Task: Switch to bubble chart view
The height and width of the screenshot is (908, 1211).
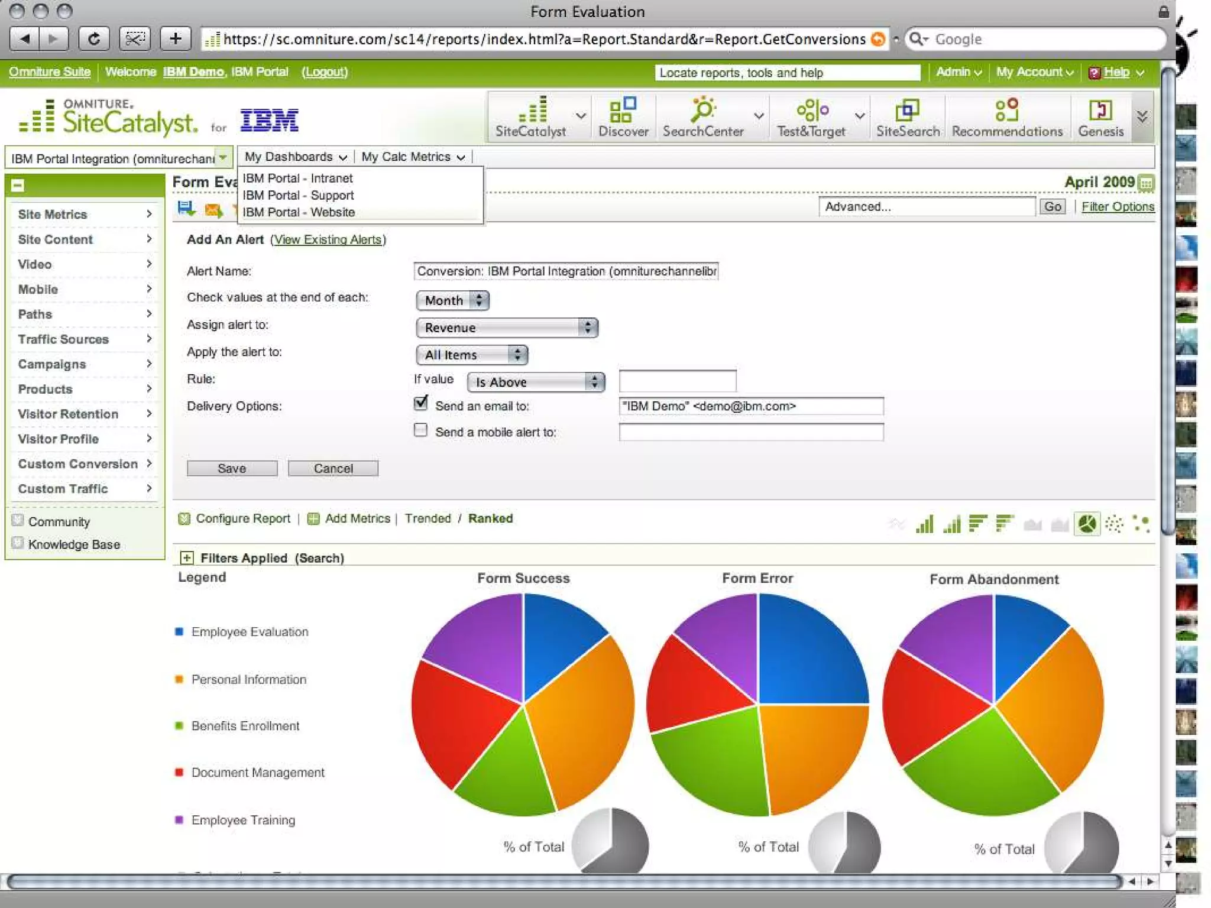Action: 1141,524
